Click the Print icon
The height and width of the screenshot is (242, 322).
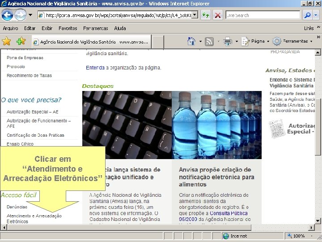(228, 41)
